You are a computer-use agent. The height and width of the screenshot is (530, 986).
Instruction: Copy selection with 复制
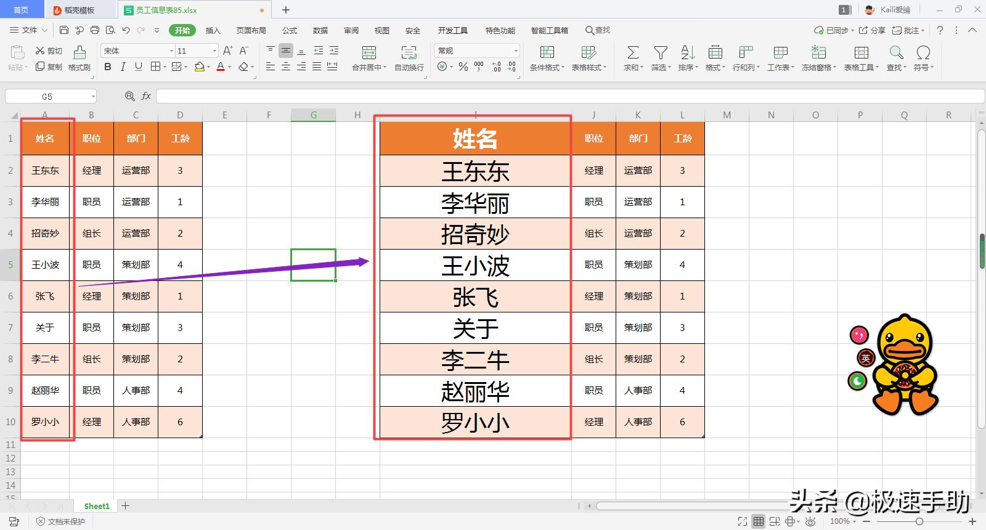(49, 67)
